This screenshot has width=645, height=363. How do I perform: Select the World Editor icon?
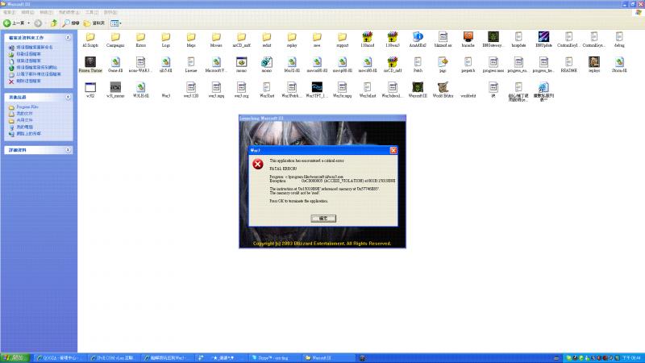(x=443, y=90)
